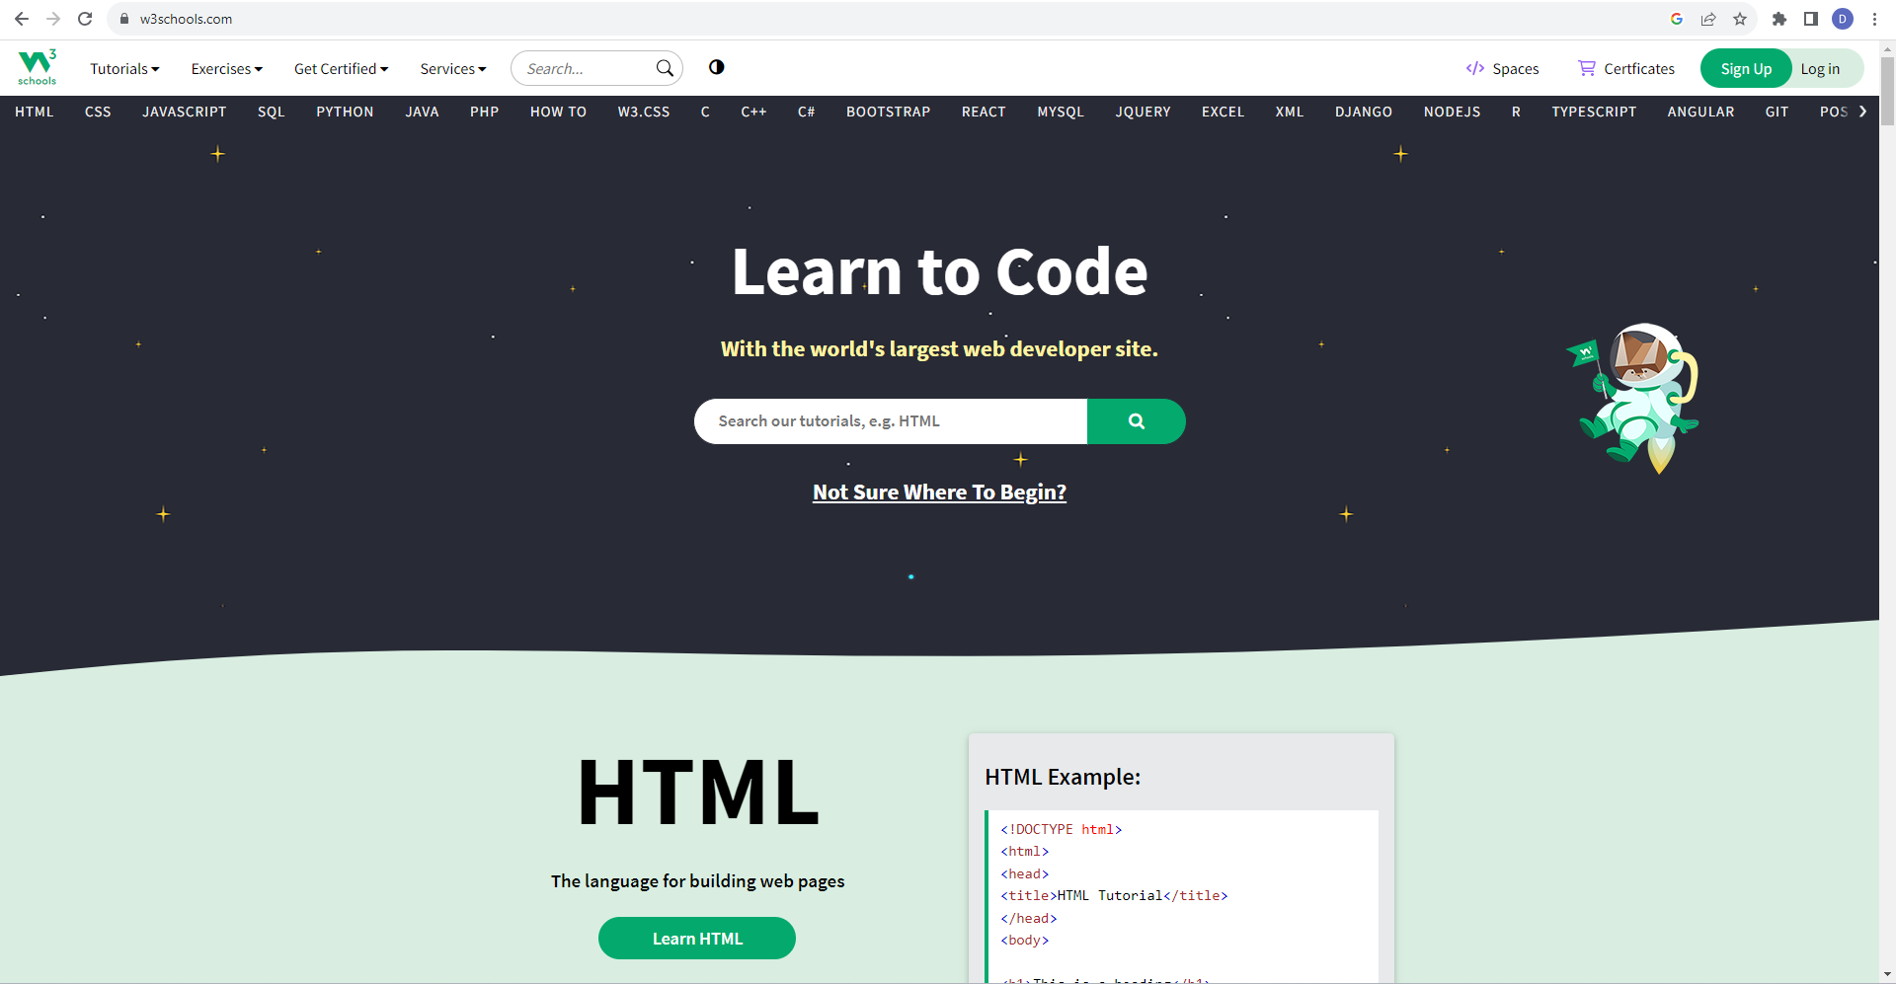The height and width of the screenshot is (984, 1896).
Task: Go forward in browser
Action: (53, 19)
